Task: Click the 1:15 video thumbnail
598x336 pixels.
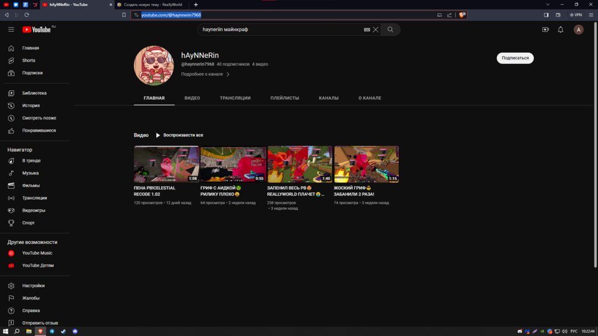Action: click(366, 164)
